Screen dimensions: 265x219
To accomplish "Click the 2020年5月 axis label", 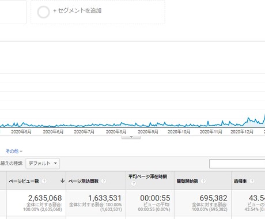I will coord(21,132).
